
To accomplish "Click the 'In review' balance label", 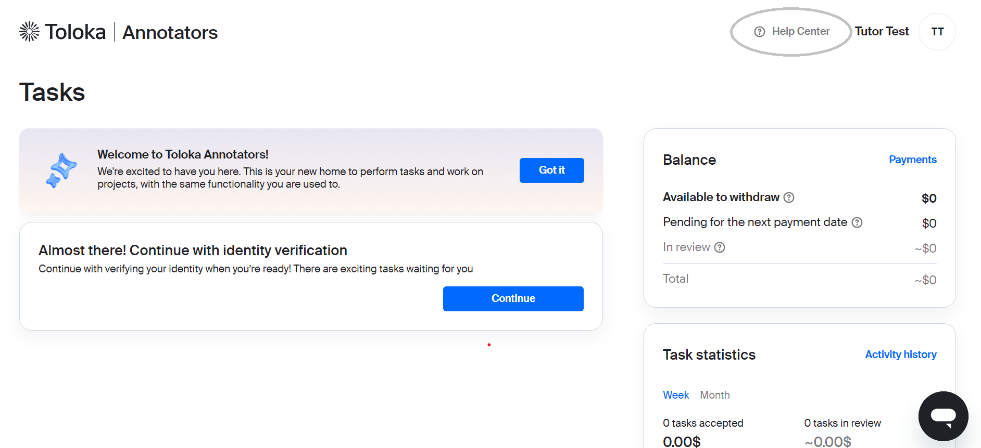I will coord(686,247).
